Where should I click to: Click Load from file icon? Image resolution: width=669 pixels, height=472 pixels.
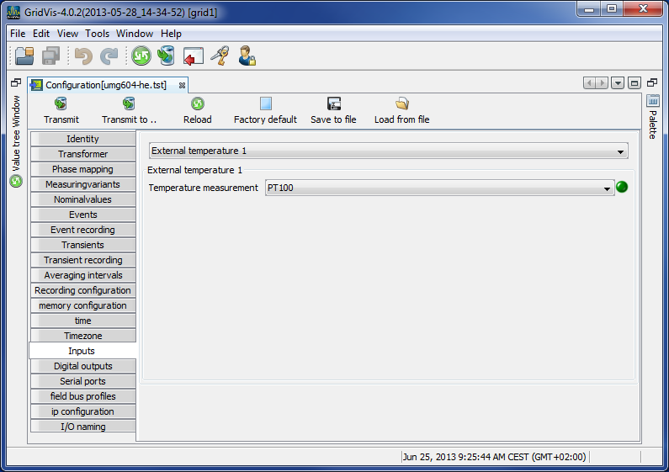[x=401, y=110]
